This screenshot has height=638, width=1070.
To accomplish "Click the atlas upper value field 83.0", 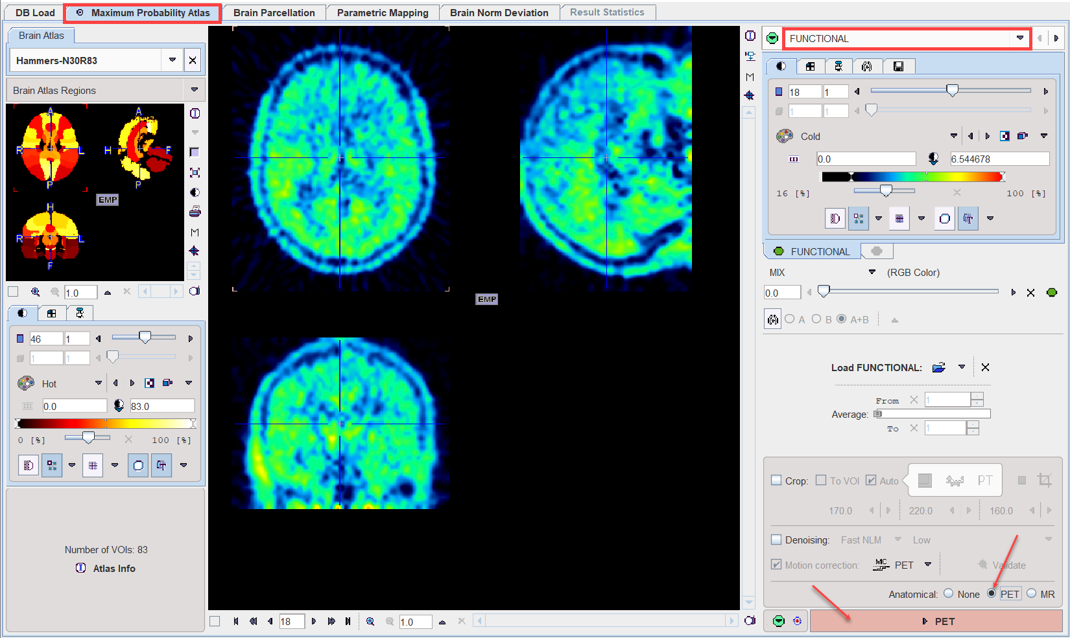I will coord(162,406).
